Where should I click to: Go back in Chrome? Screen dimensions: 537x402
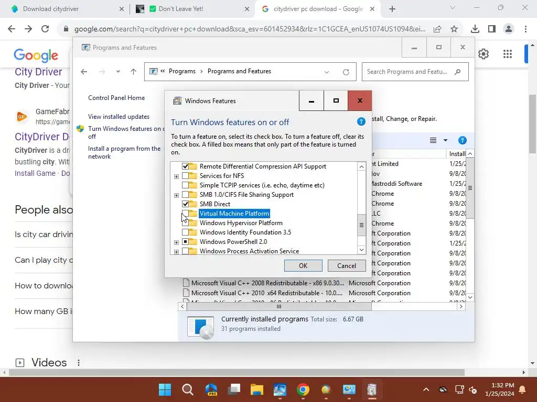pyautogui.click(x=12, y=29)
